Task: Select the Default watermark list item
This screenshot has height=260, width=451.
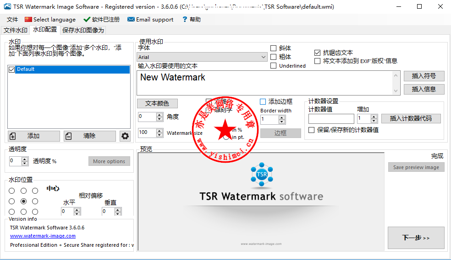Action: (72, 69)
